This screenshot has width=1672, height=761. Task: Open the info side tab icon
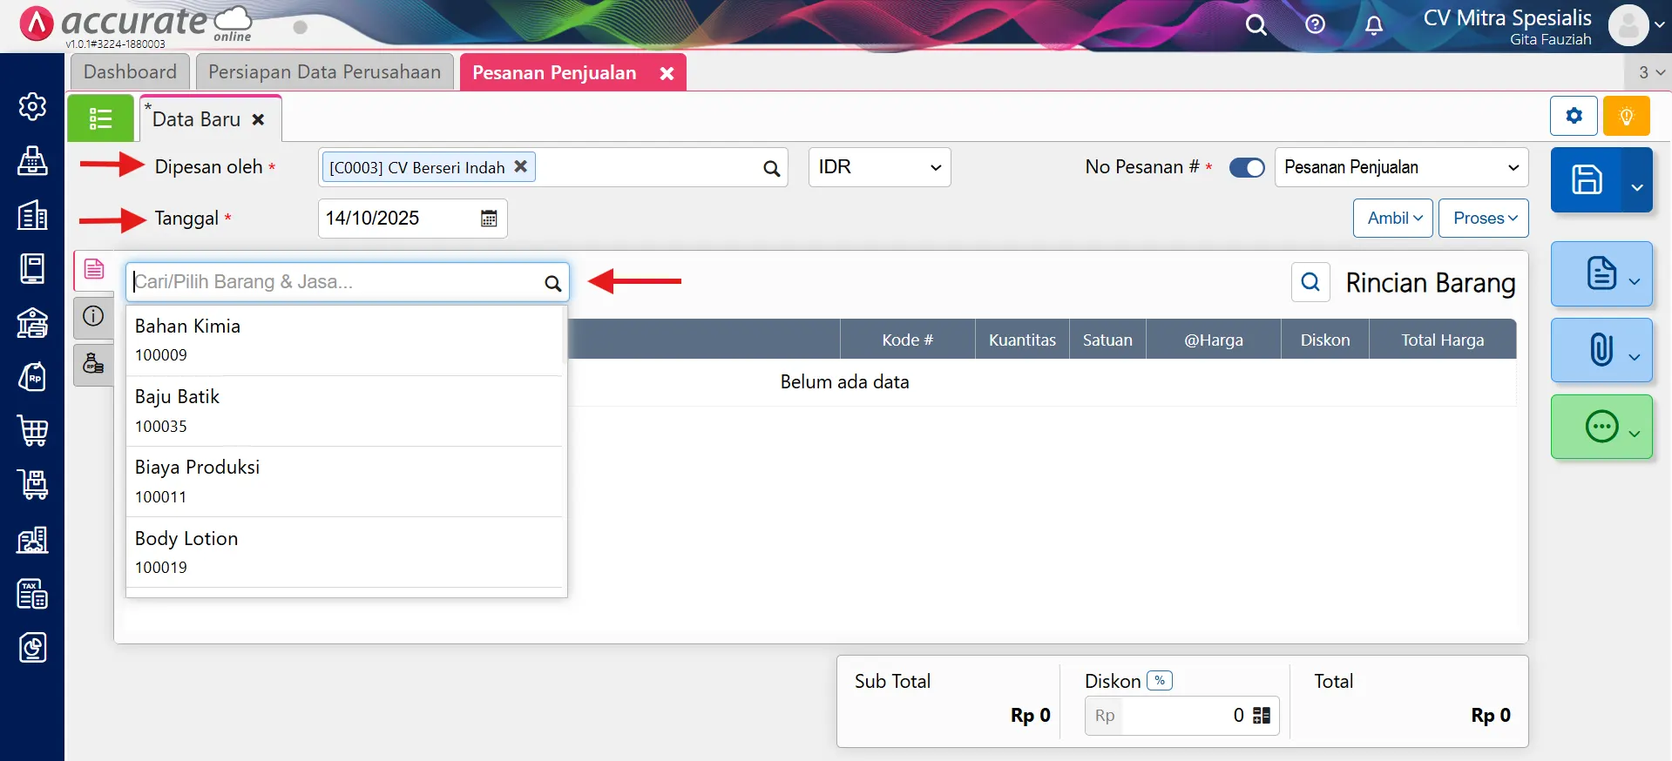[93, 316]
